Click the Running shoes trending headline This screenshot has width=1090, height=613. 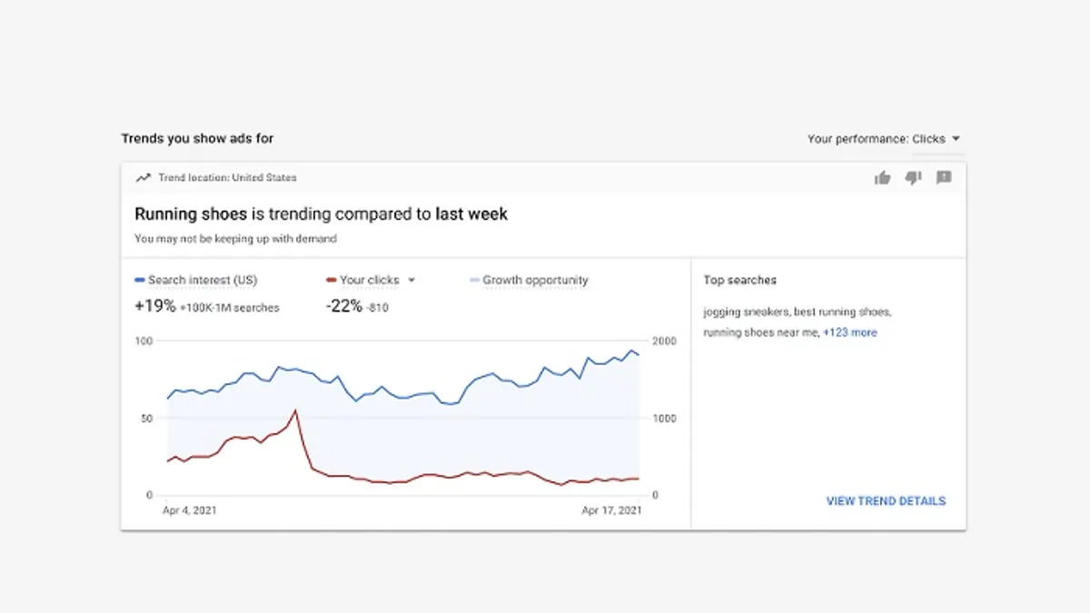tap(321, 214)
